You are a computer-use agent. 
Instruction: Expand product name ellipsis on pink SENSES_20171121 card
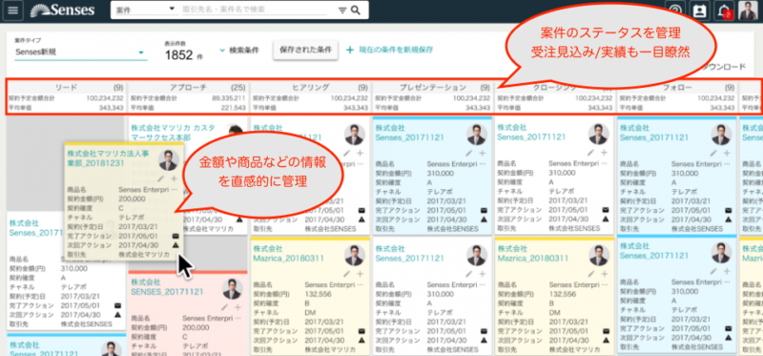click(237, 318)
